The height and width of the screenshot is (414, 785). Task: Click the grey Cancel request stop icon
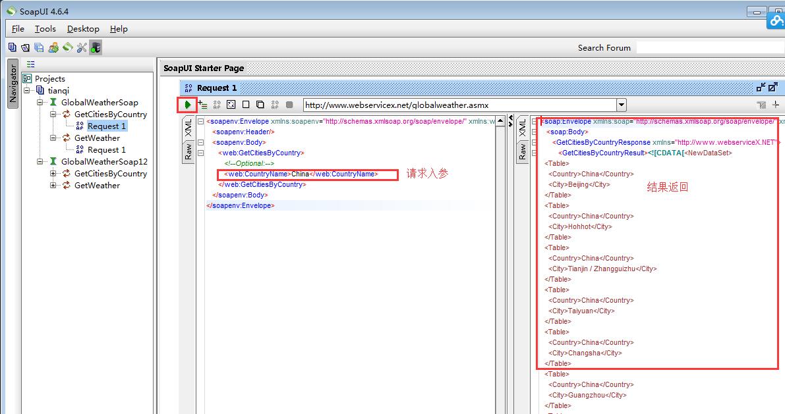pyautogui.click(x=289, y=105)
